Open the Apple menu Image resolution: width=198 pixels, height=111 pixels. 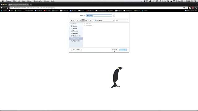coord(3,1)
